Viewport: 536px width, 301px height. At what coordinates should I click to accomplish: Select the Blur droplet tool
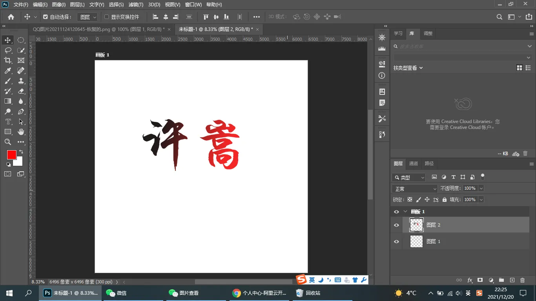[x=21, y=101]
